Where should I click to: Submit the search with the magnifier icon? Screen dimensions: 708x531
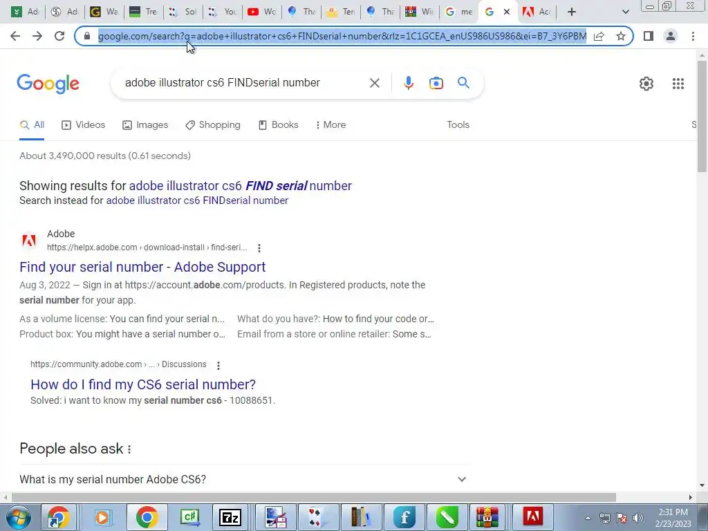pyautogui.click(x=463, y=83)
